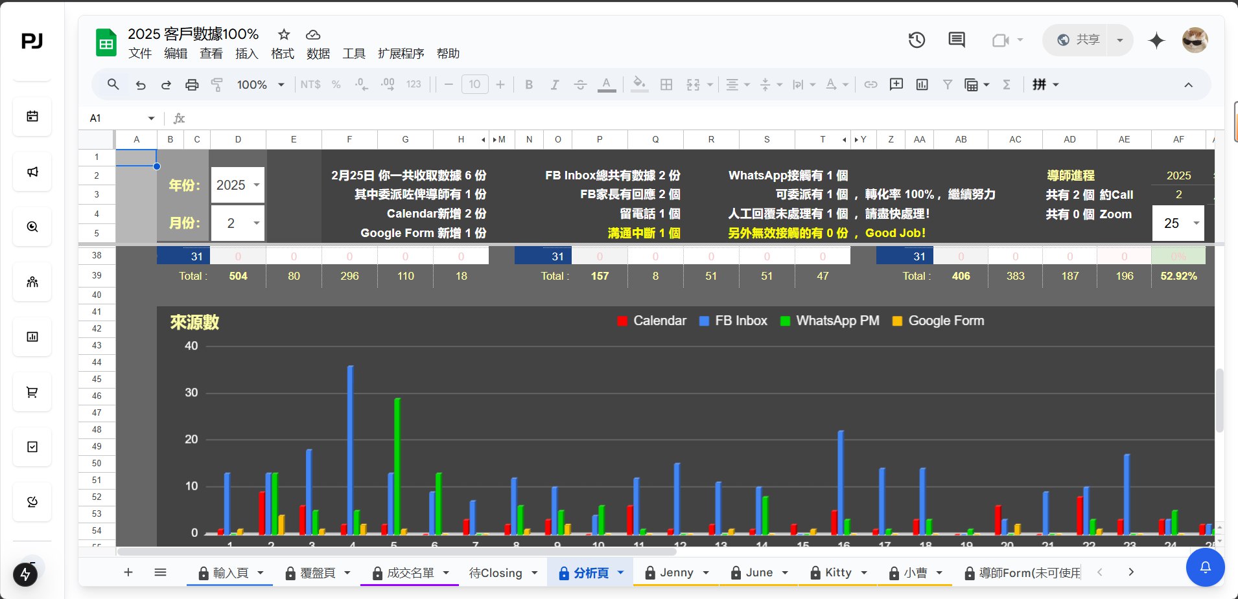
Task: Toggle strikethrough formatting
Action: click(581, 84)
